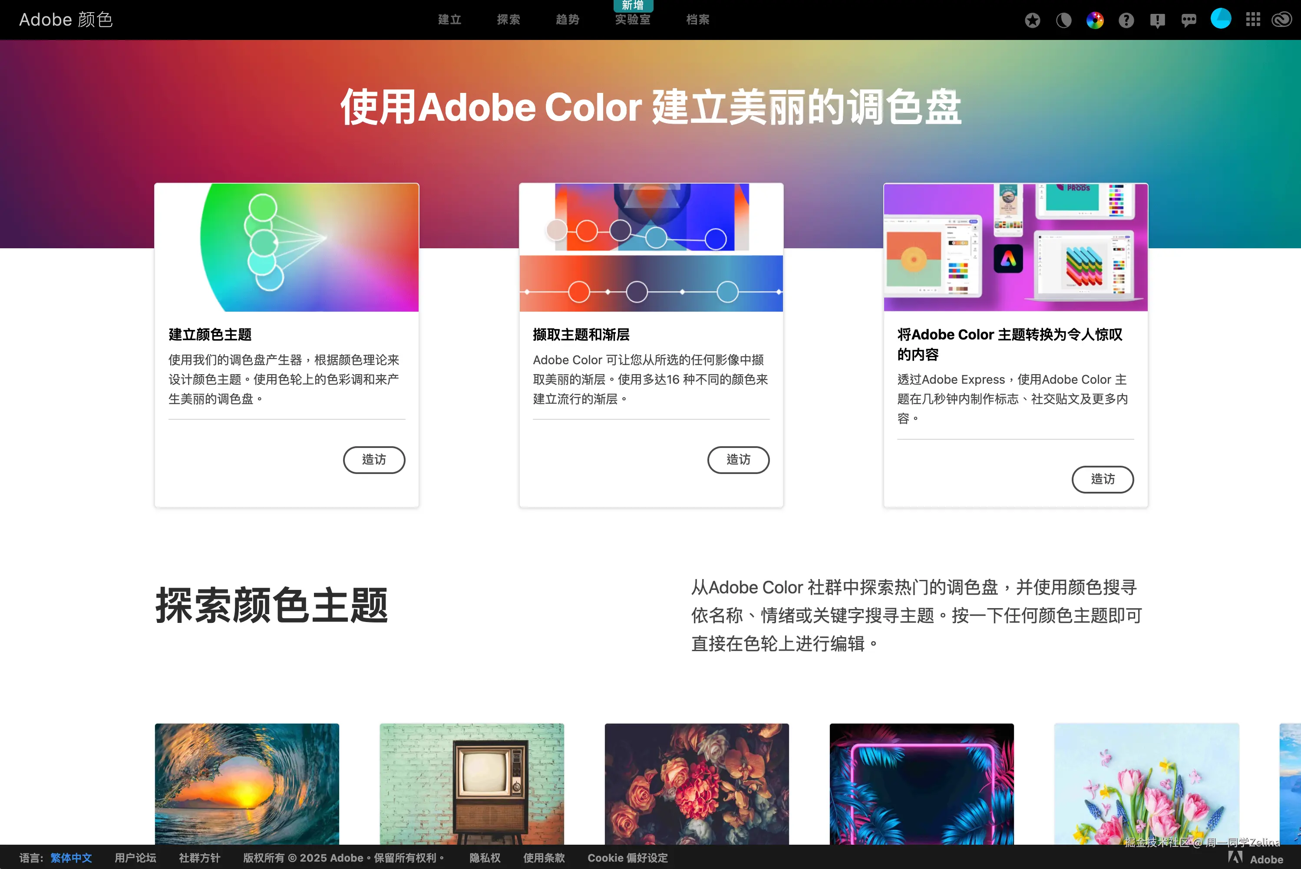The width and height of the screenshot is (1301, 869).
Task: Open the help question mark icon
Action: (1126, 20)
